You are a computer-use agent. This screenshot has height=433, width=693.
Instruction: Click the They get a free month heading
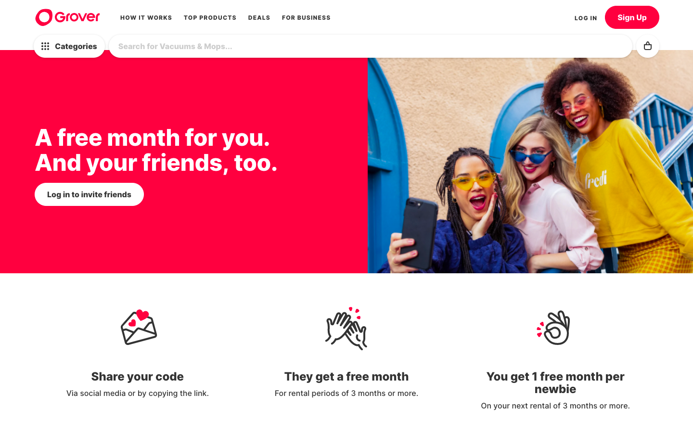pos(346,377)
